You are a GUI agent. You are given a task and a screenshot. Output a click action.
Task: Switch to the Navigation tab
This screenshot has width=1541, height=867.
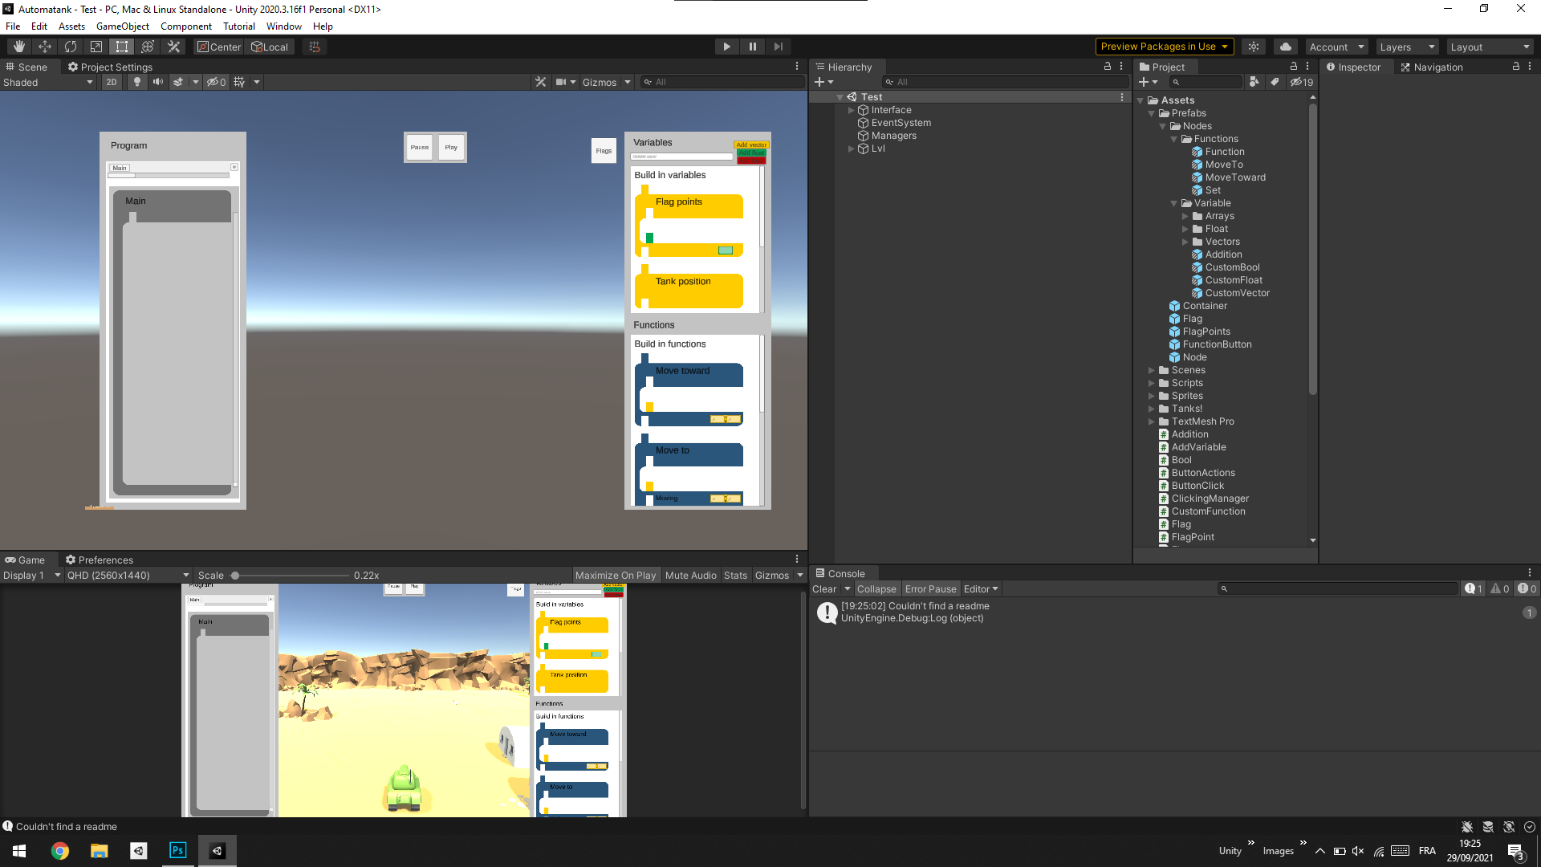tap(1431, 67)
